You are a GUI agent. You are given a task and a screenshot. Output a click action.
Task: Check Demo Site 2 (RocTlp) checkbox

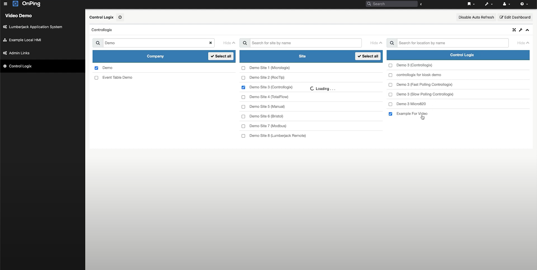tap(243, 78)
